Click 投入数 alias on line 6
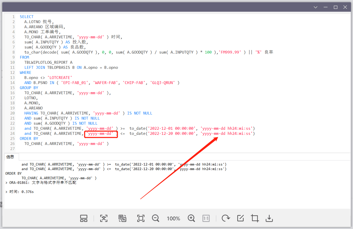Image resolution: width=353 pixels, height=229 pixels. [x=79, y=42]
